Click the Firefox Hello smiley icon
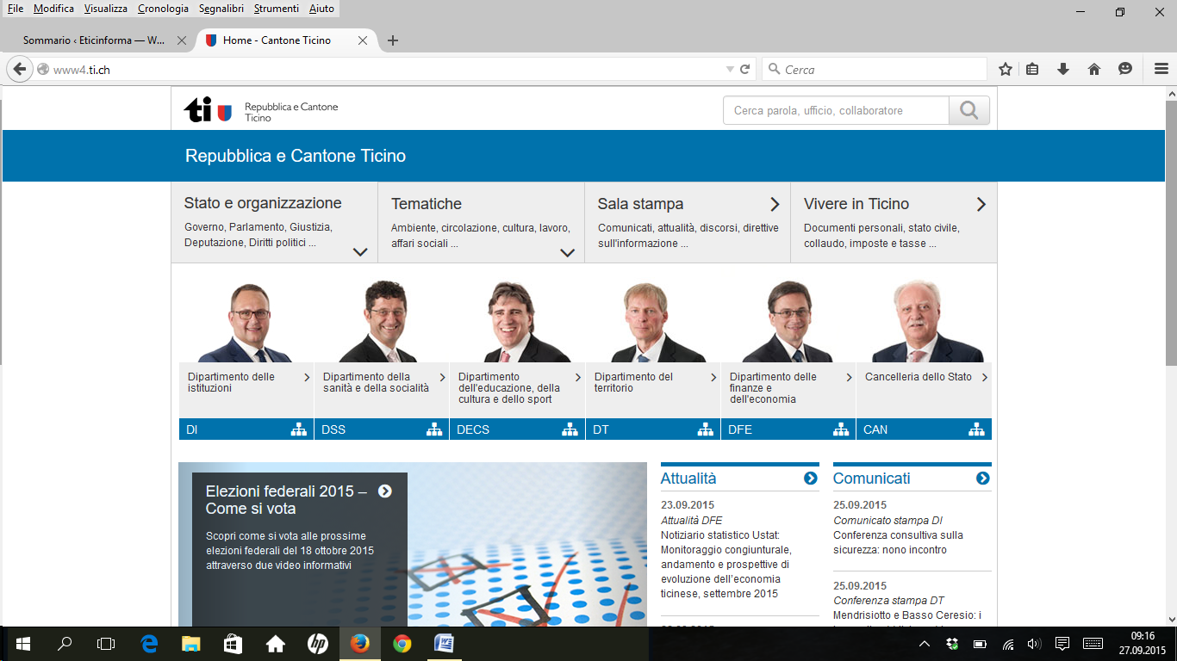 click(x=1125, y=70)
